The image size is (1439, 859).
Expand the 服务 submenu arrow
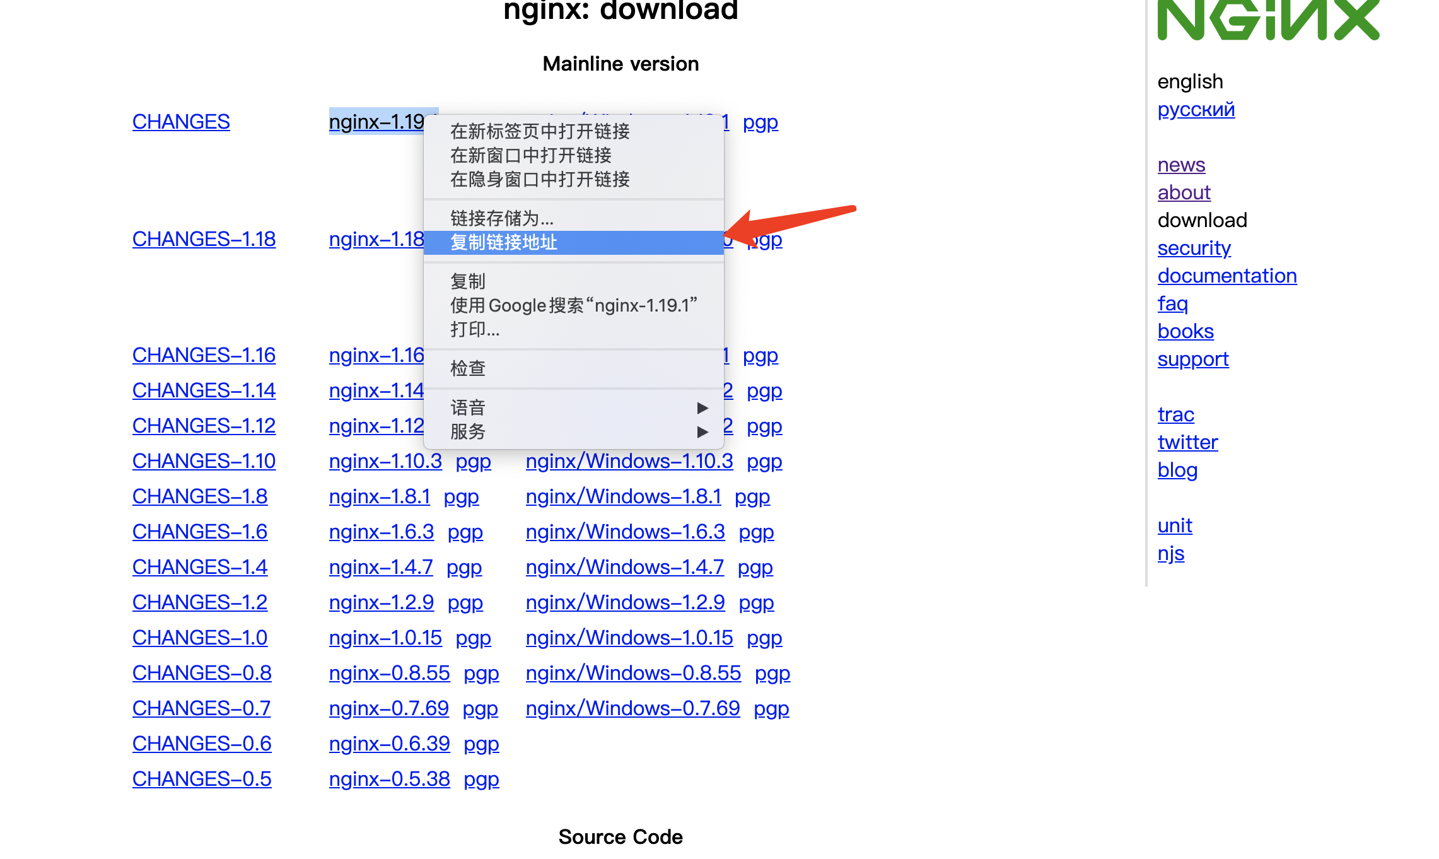click(702, 432)
